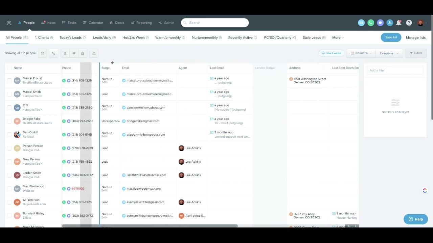The width and height of the screenshot is (433, 243).
Task: Expand the More lists dropdown
Action: point(338,37)
